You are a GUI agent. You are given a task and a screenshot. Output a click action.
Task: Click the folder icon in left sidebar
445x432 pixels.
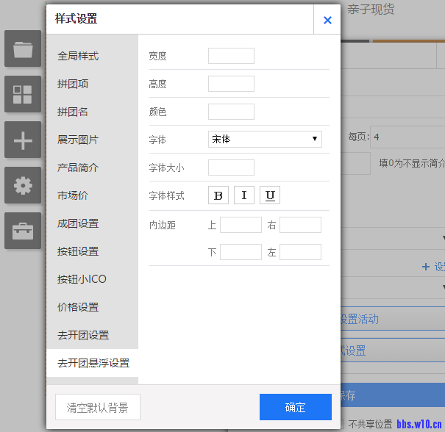coord(23,48)
